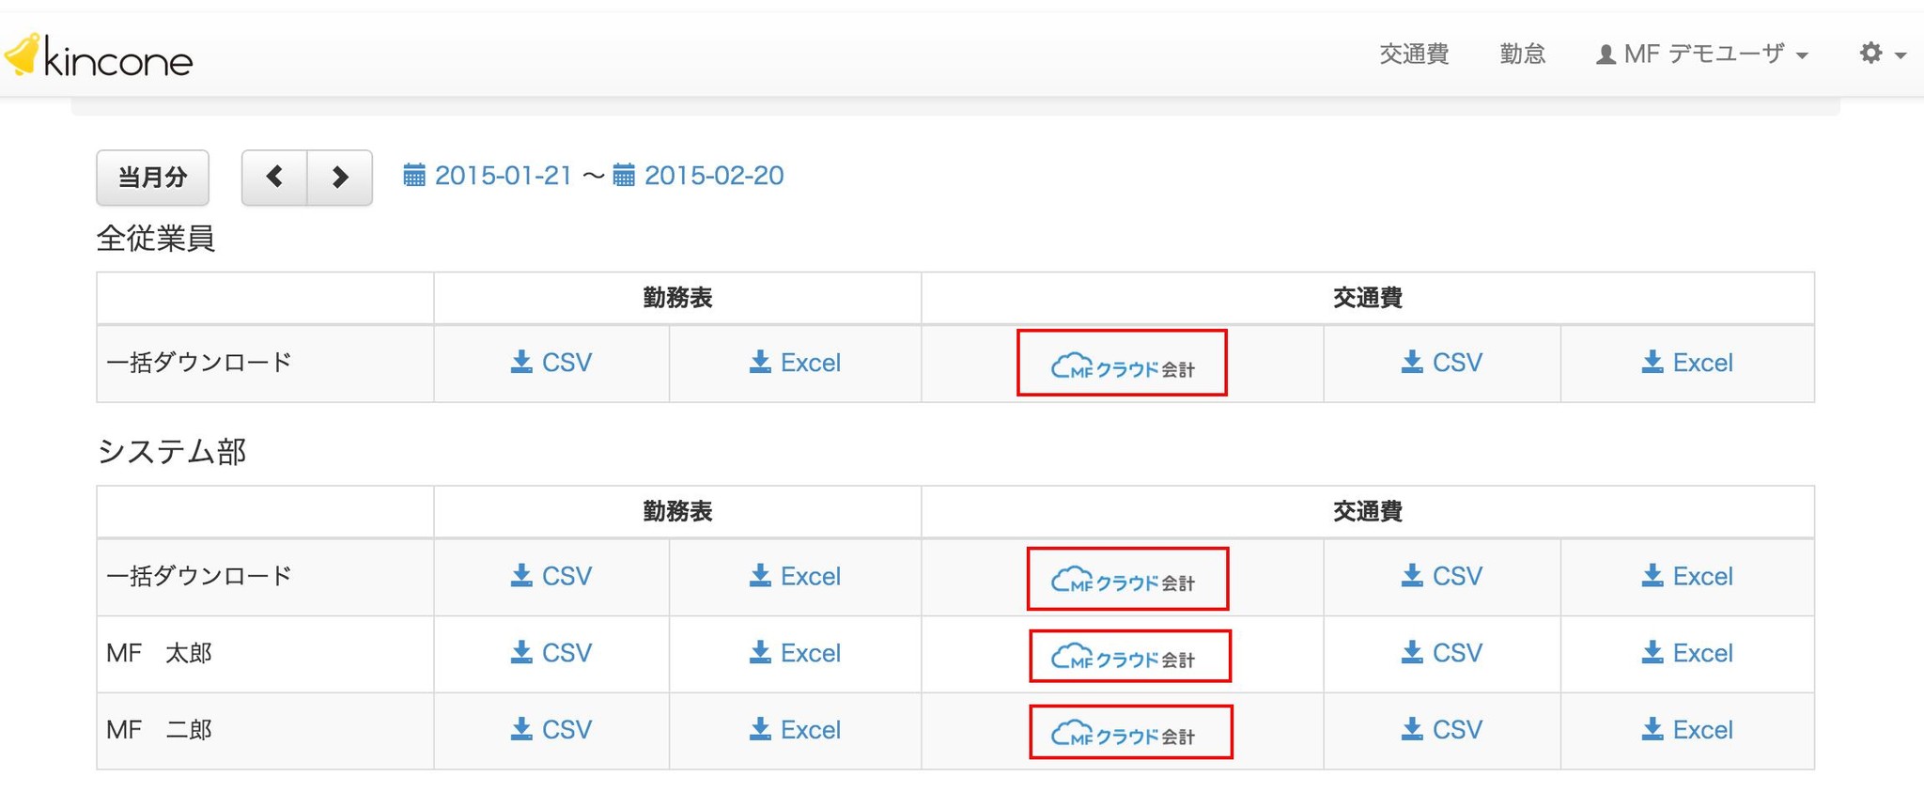Download システム部 一括 交通費 CSV

coord(1441,576)
